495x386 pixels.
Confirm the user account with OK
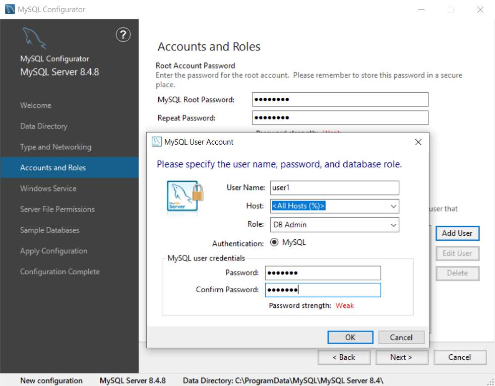point(350,338)
